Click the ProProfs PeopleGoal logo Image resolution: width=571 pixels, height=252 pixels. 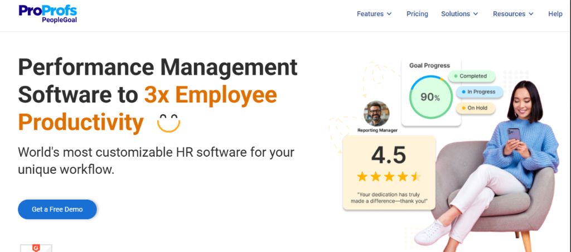click(47, 14)
